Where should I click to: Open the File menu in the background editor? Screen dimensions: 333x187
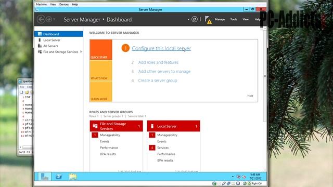click(x=22, y=87)
